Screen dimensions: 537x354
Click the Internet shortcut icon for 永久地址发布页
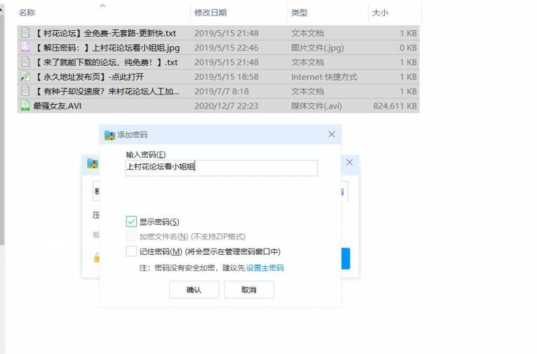click(26, 77)
